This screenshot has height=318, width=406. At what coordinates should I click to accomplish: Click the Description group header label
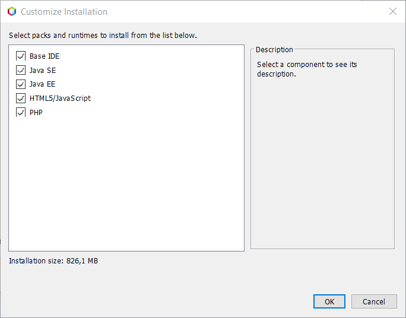pyautogui.click(x=274, y=50)
